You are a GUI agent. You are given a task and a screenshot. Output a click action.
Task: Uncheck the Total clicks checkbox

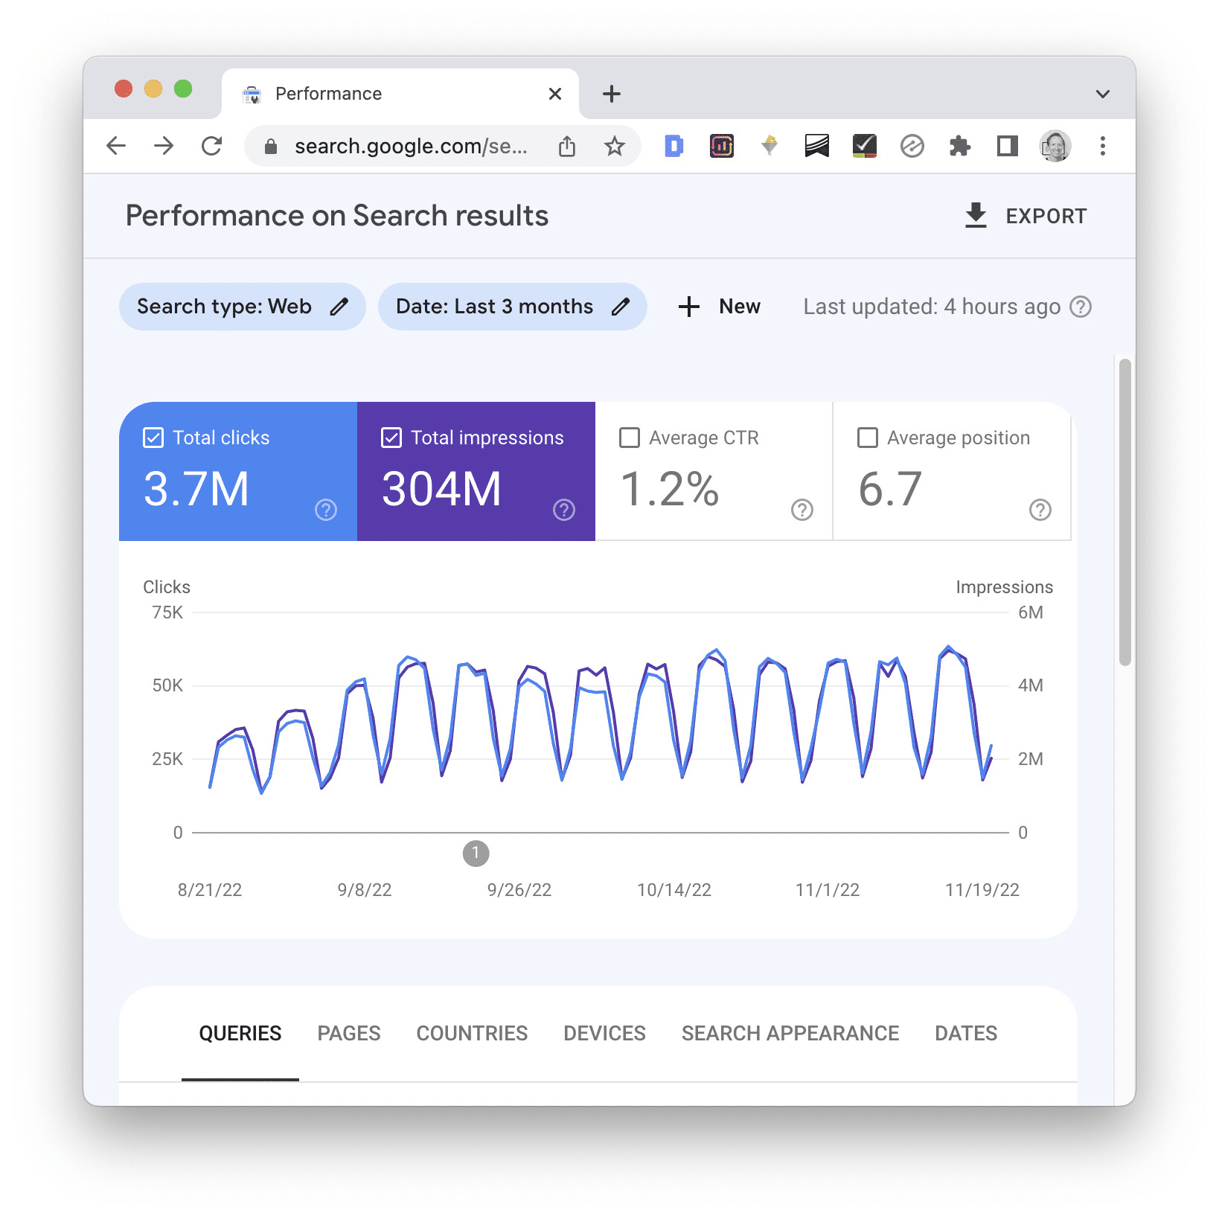click(x=153, y=438)
